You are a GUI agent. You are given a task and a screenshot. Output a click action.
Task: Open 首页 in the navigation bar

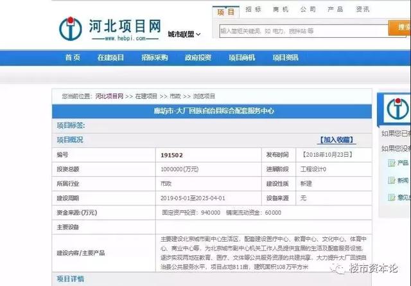pos(73,58)
